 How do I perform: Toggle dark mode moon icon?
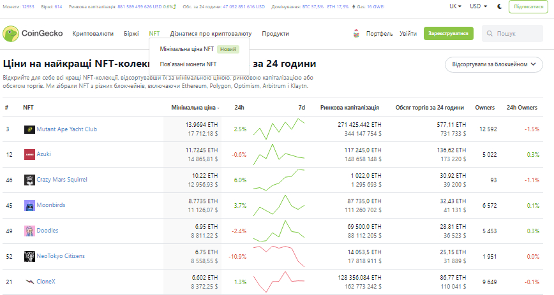500,6
